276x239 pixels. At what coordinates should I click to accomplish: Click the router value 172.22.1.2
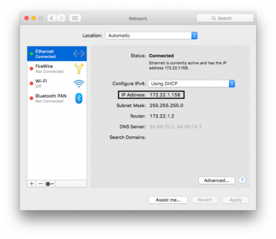coord(162,116)
